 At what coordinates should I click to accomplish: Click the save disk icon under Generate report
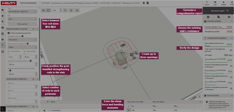(x=208, y=17)
